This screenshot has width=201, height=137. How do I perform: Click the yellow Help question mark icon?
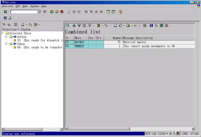point(120,12)
